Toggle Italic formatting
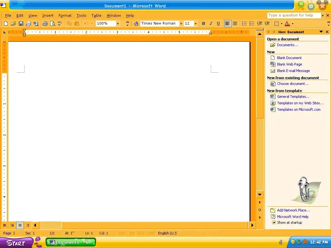The height and width of the screenshot is (248, 331). click(x=211, y=24)
